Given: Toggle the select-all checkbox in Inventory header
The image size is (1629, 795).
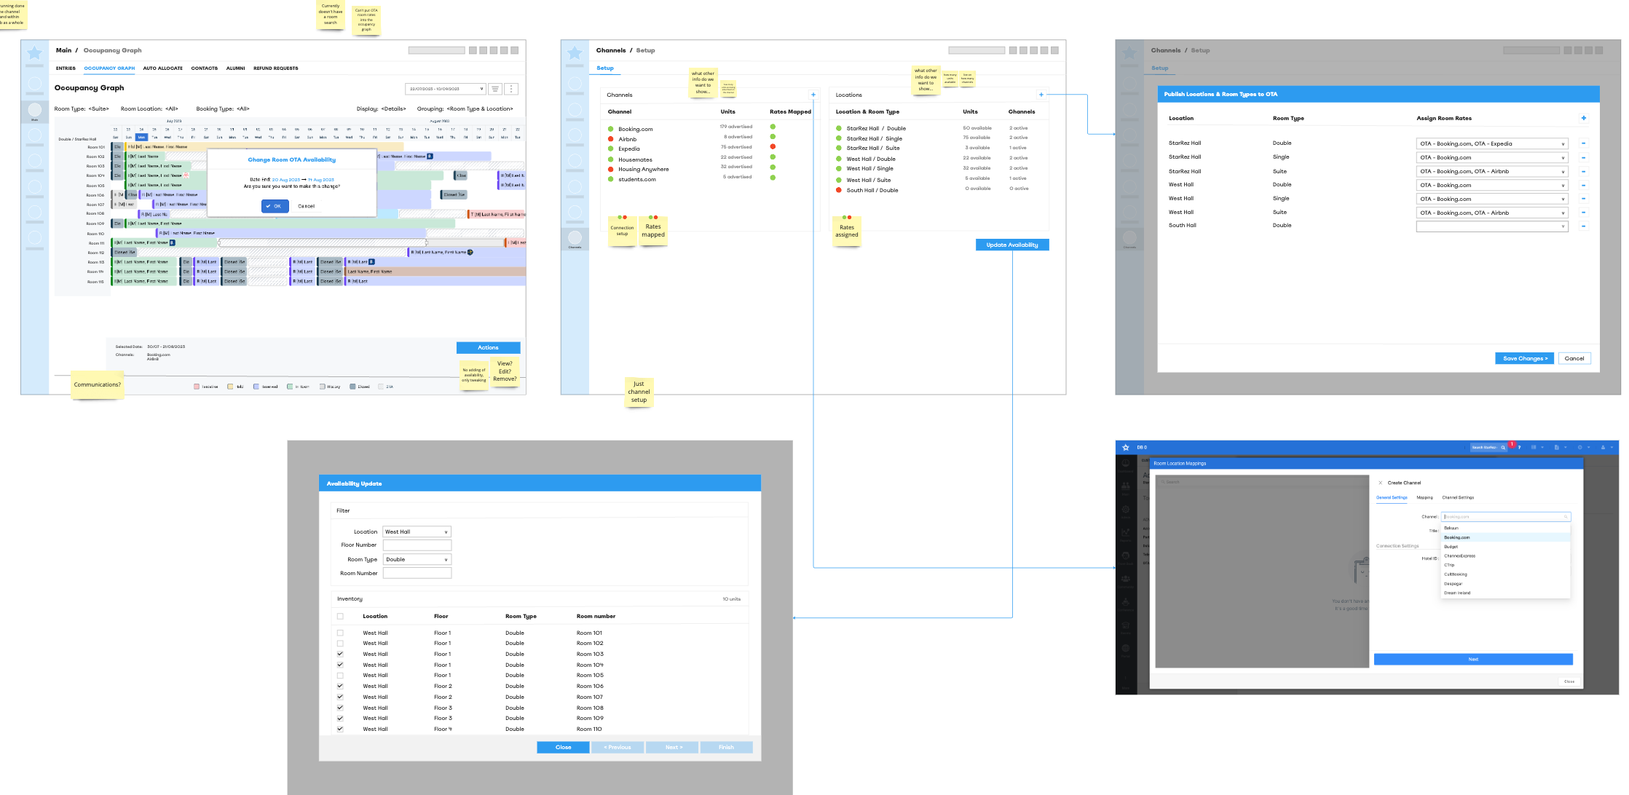Looking at the screenshot, I should point(340,616).
